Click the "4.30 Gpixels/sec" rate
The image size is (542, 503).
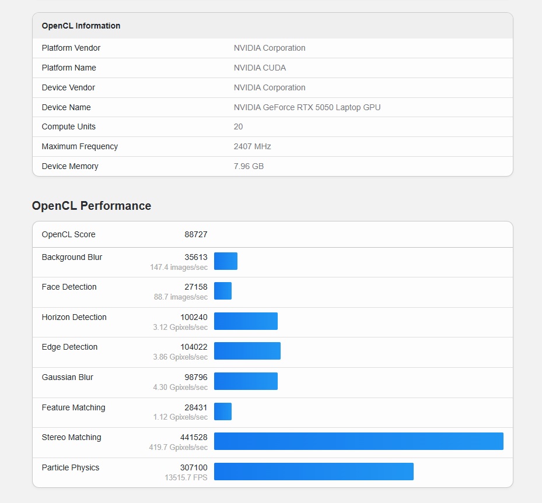180,388
